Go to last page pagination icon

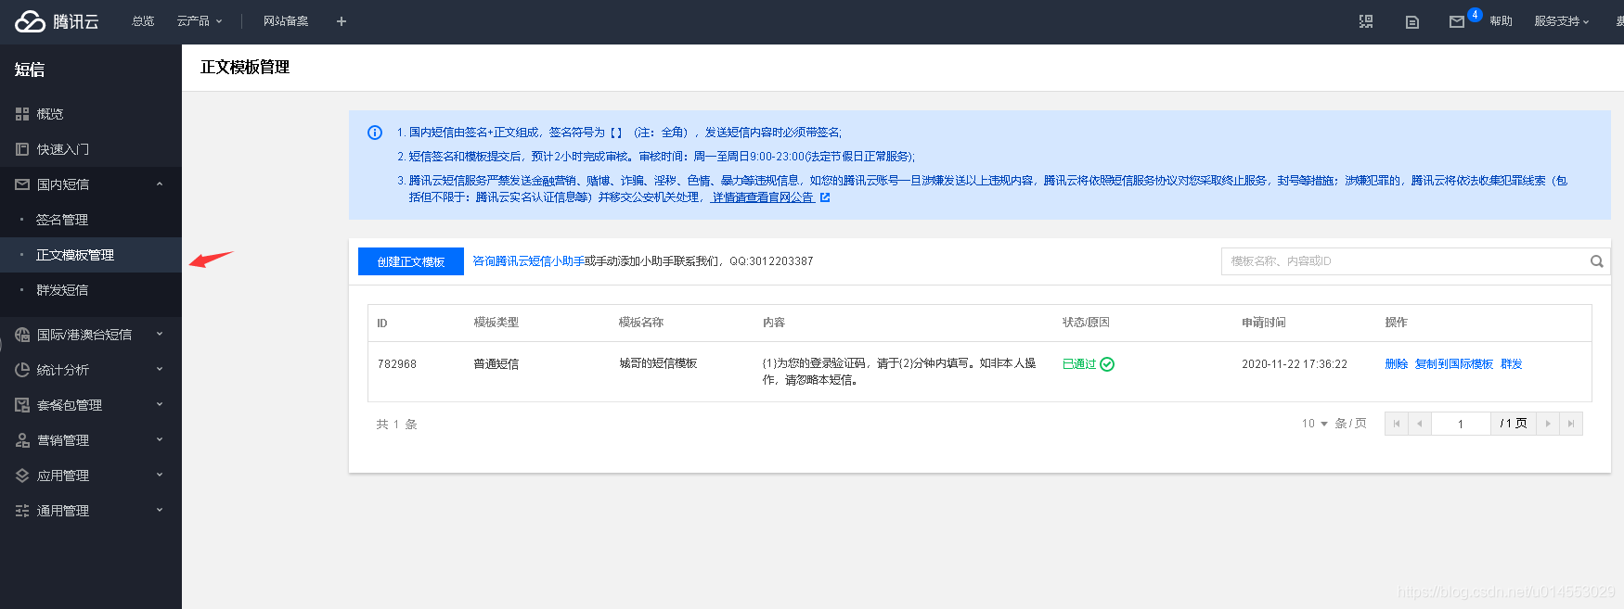pyautogui.click(x=1571, y=424)
